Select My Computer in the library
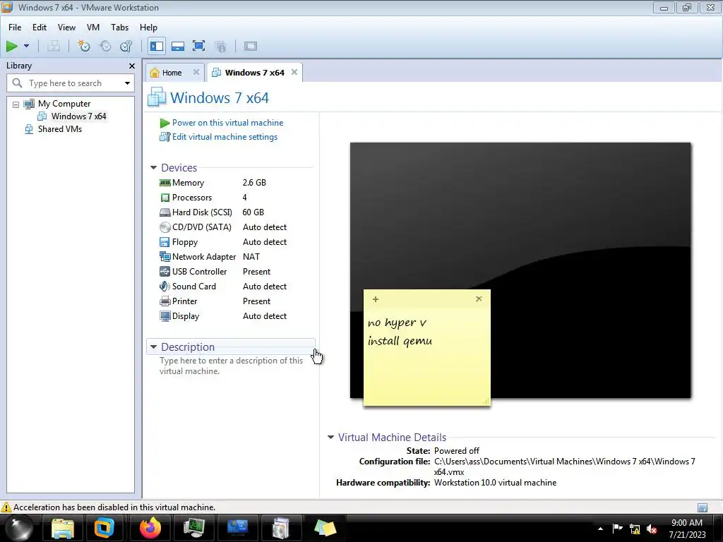 [64, 104]
